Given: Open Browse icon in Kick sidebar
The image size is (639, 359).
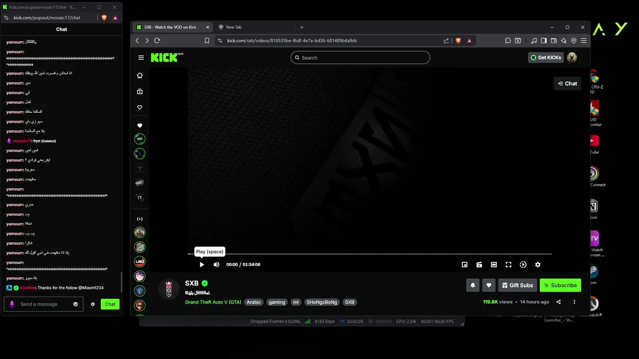Looking at the screenshot, I should (140, 91).
